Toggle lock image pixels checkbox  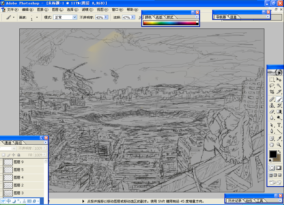click(x=9, y=155)
